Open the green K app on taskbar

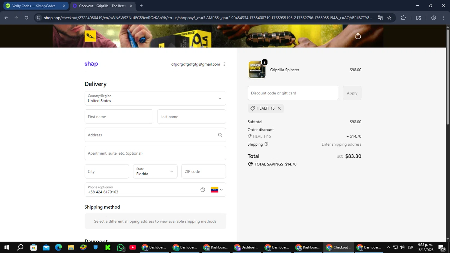(108, 247)
